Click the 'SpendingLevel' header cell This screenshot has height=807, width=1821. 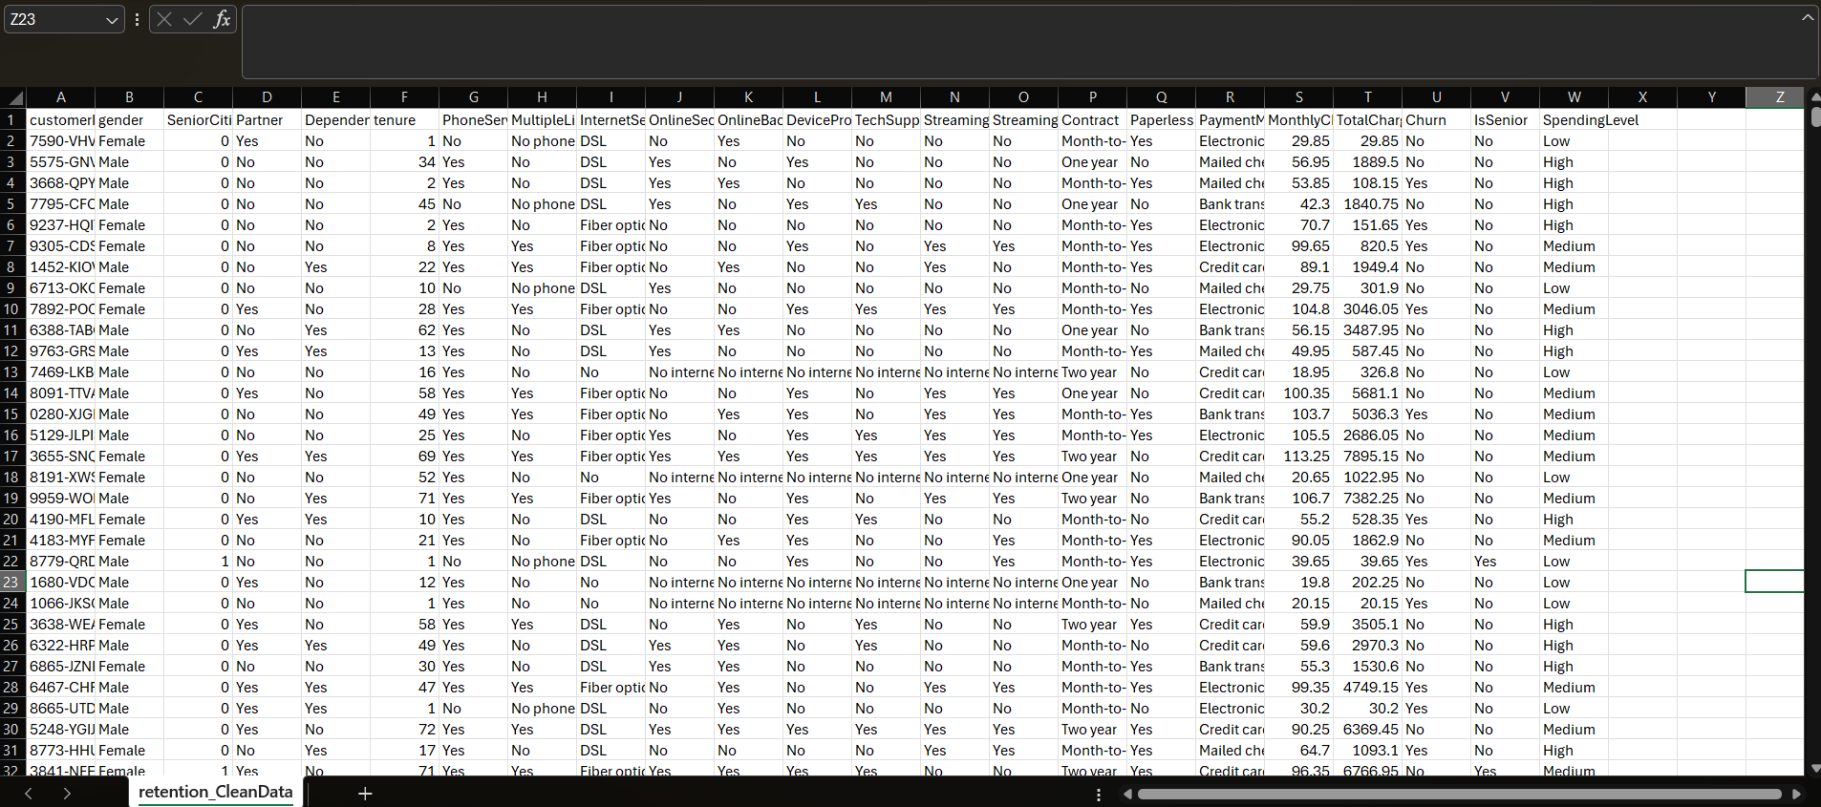tap(1575, 120)
